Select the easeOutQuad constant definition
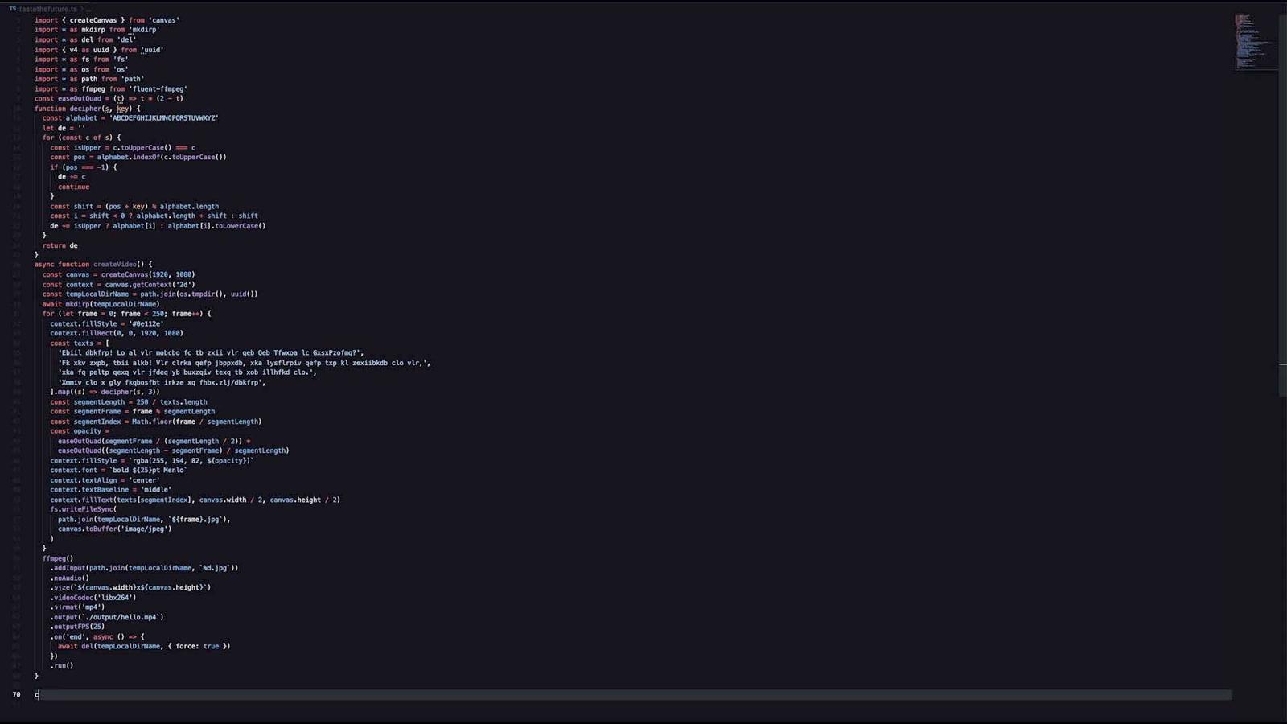This screenshot has height=724, width=1287. point(80,99)
